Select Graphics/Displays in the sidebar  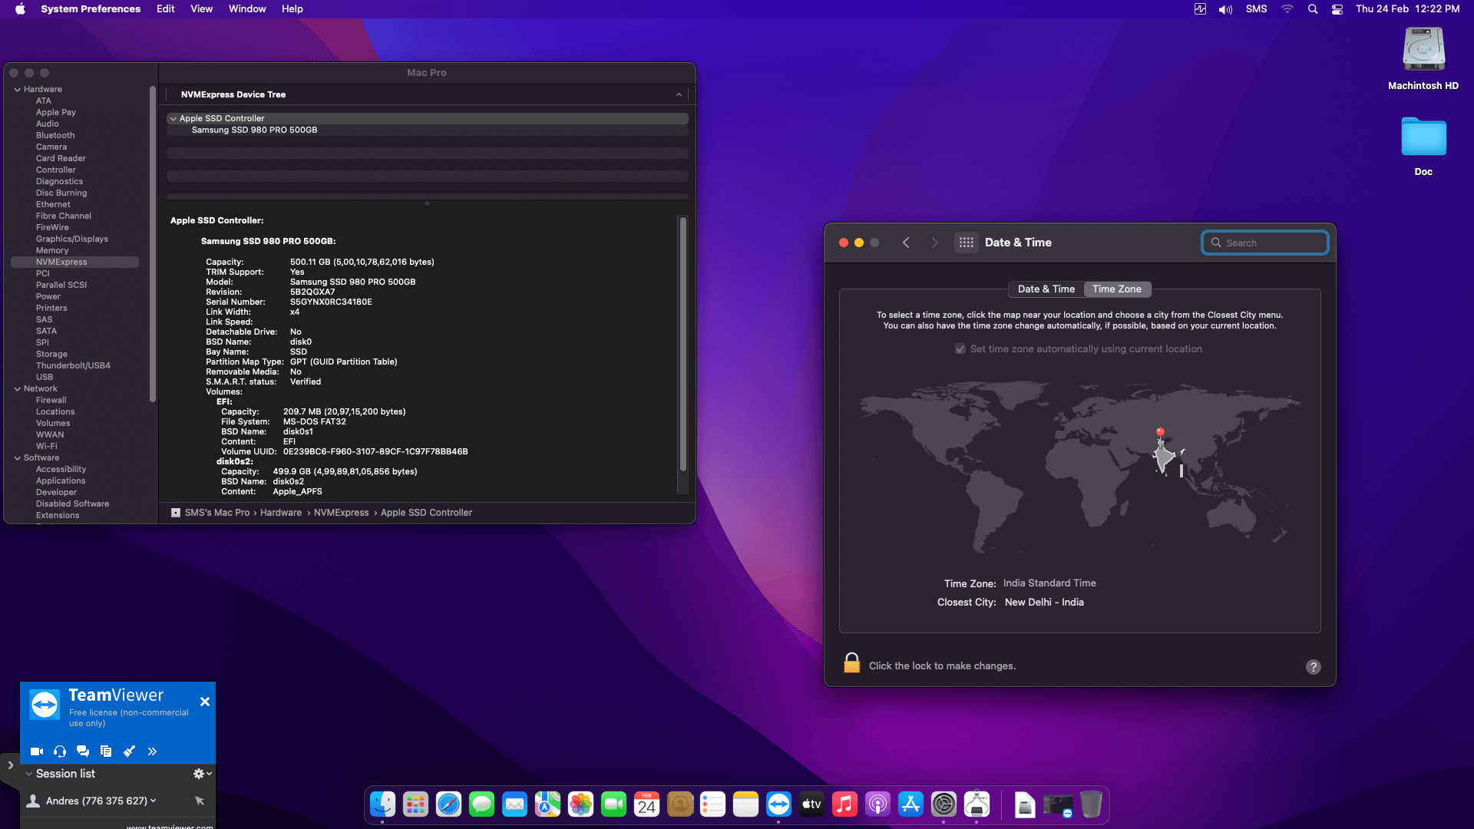pyautogui.click(x=71, y=239)
